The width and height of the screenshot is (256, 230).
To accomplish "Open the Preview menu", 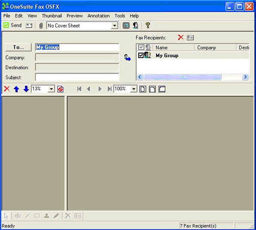I will [x=75, y=16].
